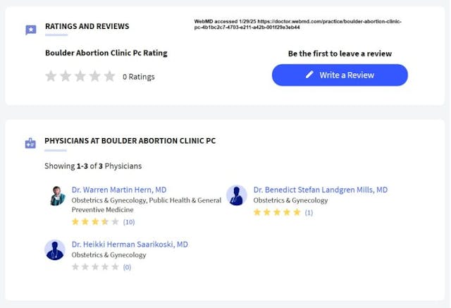Click Dr. Heikki Saarikoski's avatar icon

[x=55, y=250]
